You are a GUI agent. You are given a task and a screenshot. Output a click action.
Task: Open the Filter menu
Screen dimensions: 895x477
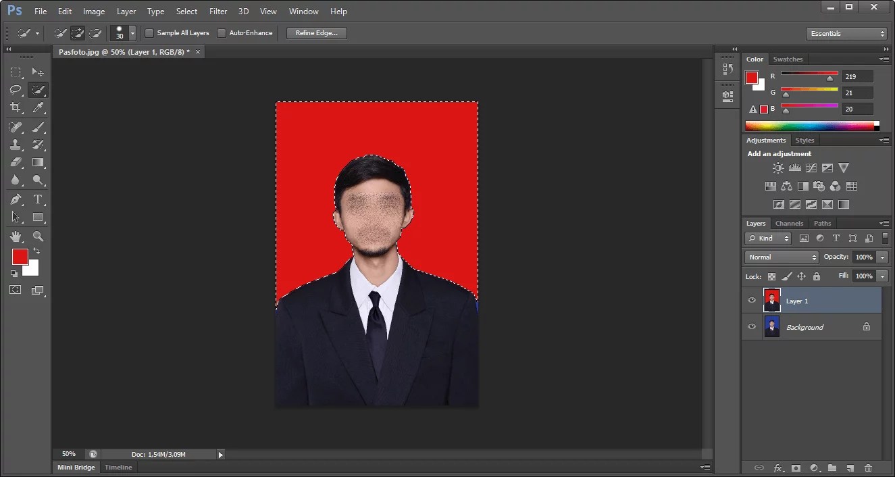point(218,11)
